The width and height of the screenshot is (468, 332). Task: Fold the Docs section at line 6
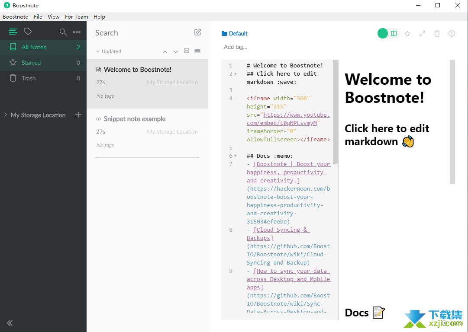pyautogui.click(x=236, y=156)
